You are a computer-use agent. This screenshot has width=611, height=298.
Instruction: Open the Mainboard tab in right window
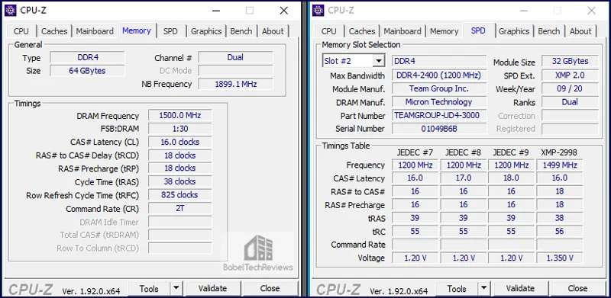tap(402, 31)
